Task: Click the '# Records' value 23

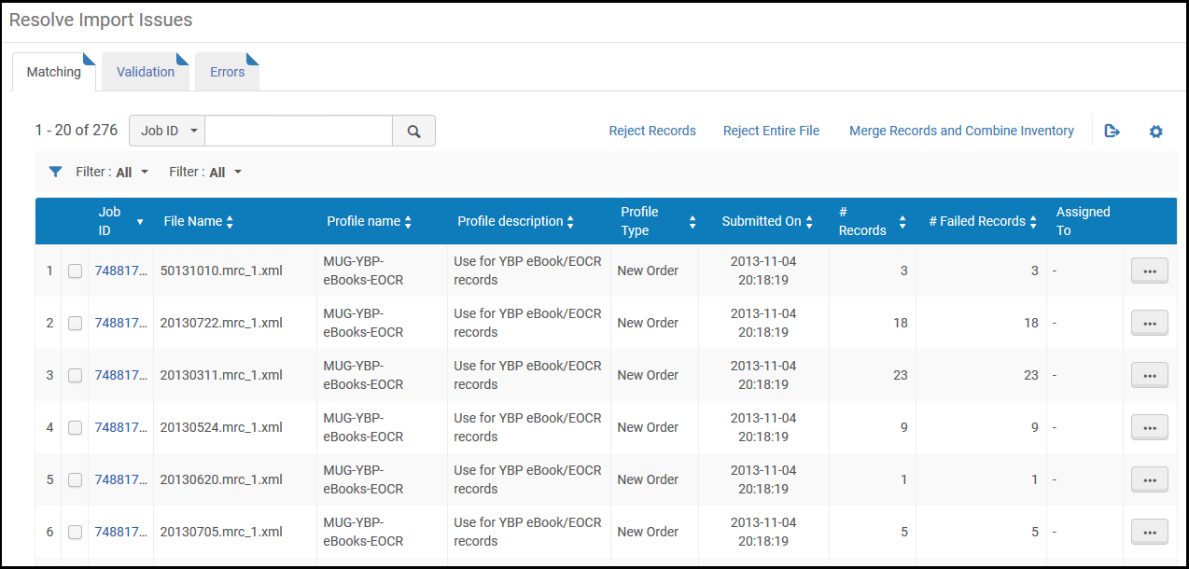Action: click(x=900, y=375)
